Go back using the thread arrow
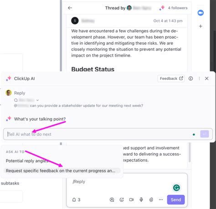Viewport: 216px width, 209px height. pos(70,8)
